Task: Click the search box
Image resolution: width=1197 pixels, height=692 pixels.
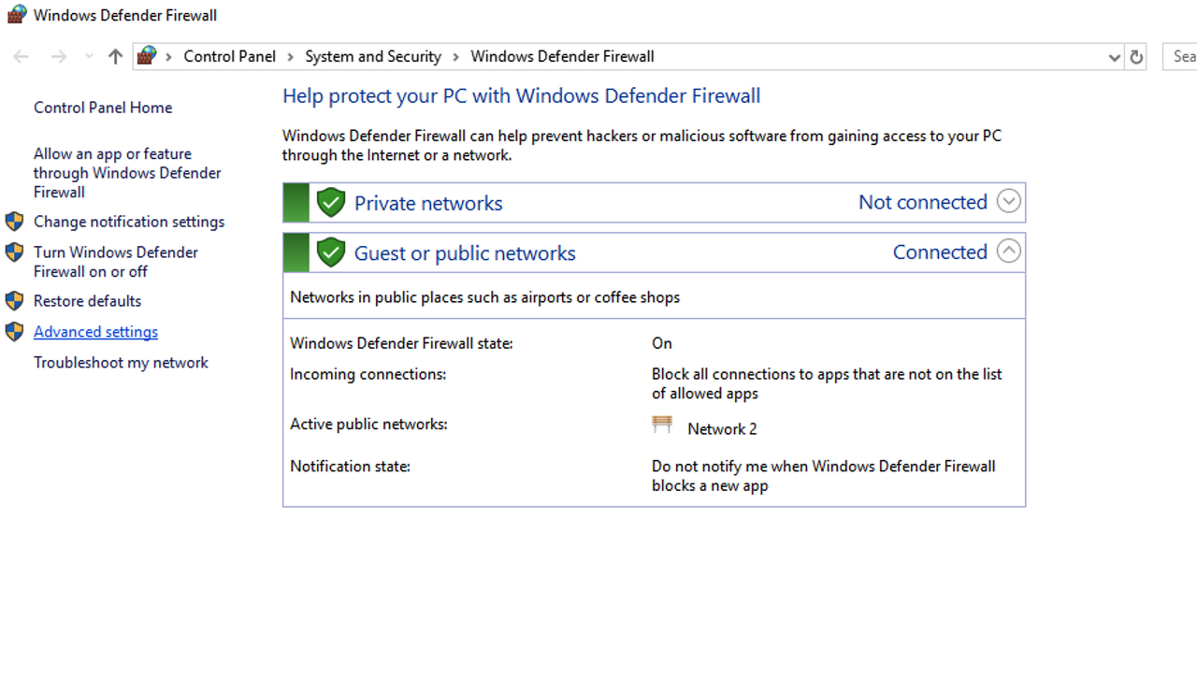Action: point(1180,56)
